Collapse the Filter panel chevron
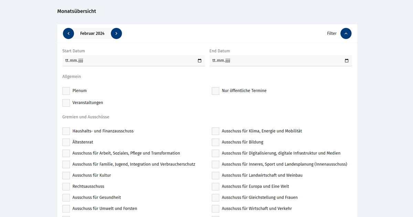 click(346, 33)
